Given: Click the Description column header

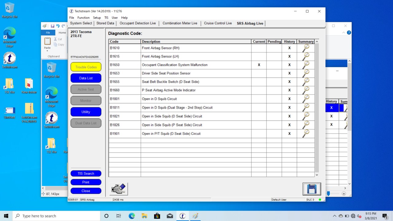Looking at the screenshot, I should tap(196, 41).
